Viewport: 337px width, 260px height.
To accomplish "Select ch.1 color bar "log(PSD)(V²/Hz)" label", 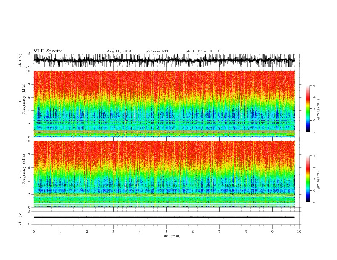I will (318, 111).
